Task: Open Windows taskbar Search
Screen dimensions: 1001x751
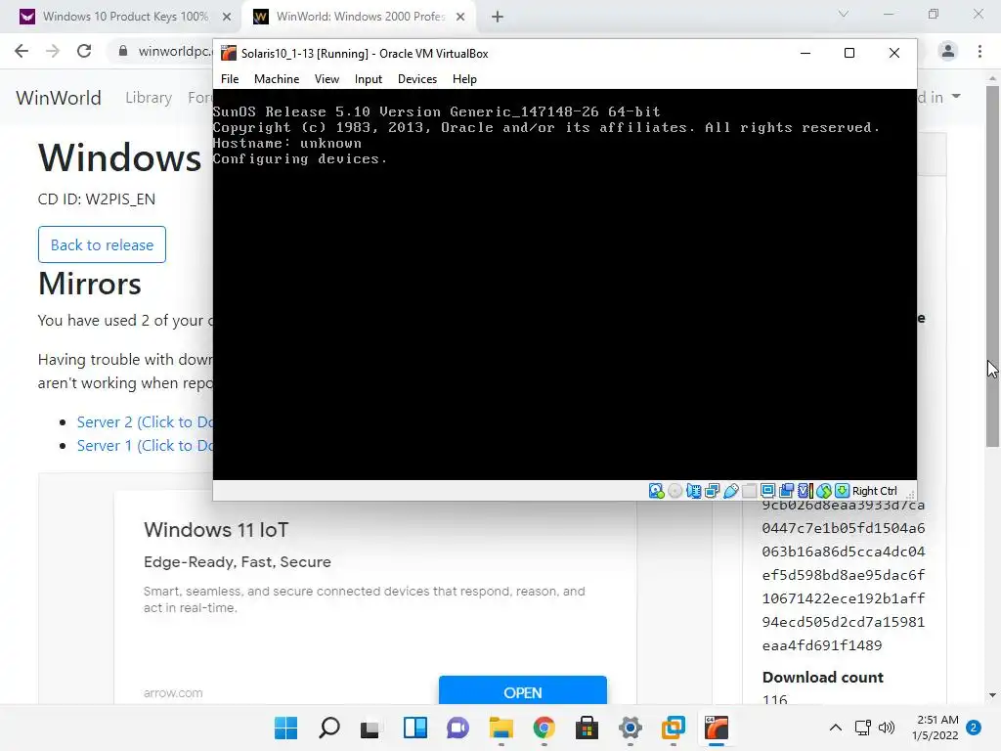Action: [x=328, y=728]
